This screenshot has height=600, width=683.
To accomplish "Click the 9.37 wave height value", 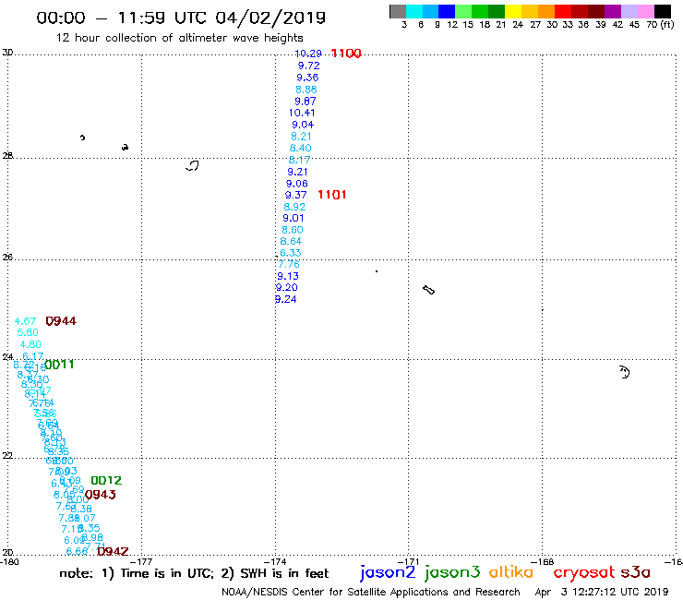I will (295, 195).
